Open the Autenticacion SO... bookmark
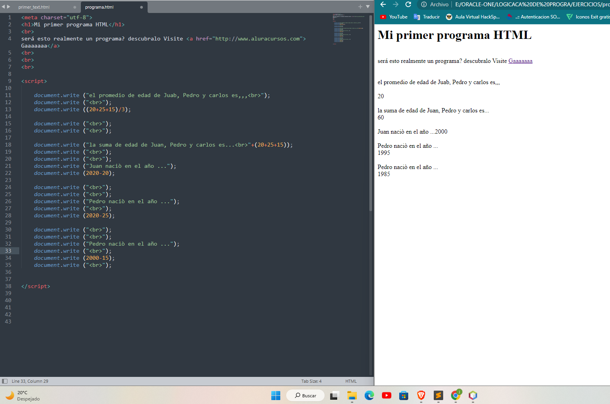Image resolution: width=610 pixels, height=404 pixels. [533, 17]
